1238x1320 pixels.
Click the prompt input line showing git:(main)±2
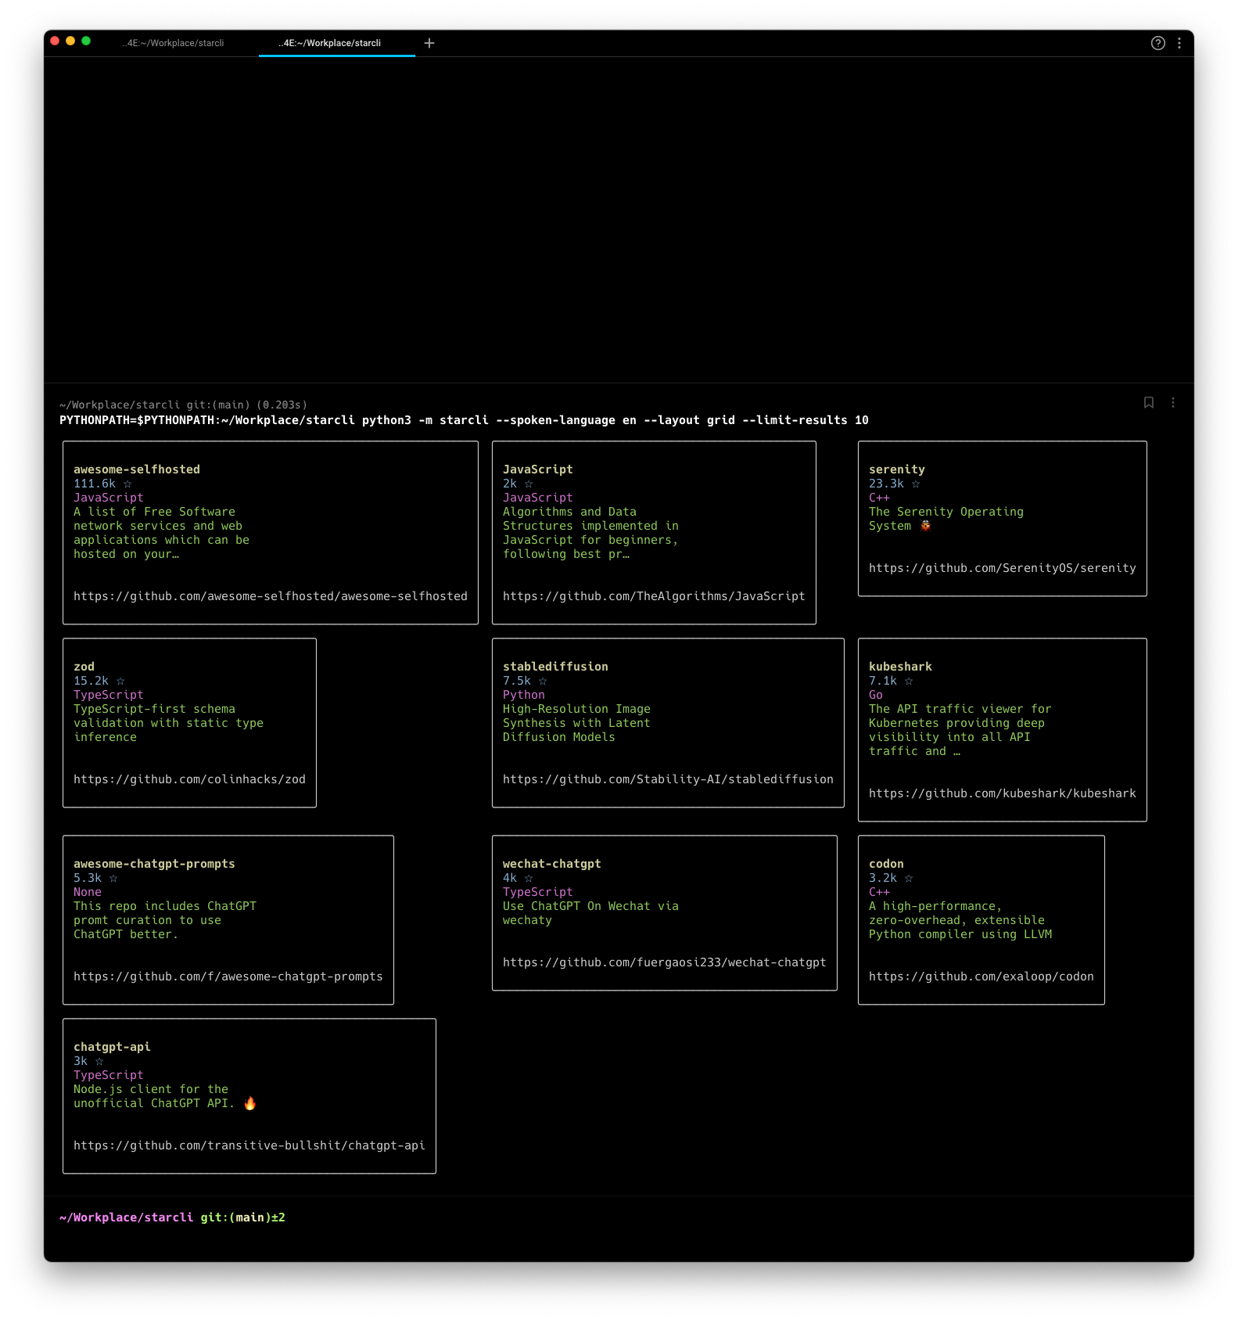pyautogui.click(x=172, y=1217)
